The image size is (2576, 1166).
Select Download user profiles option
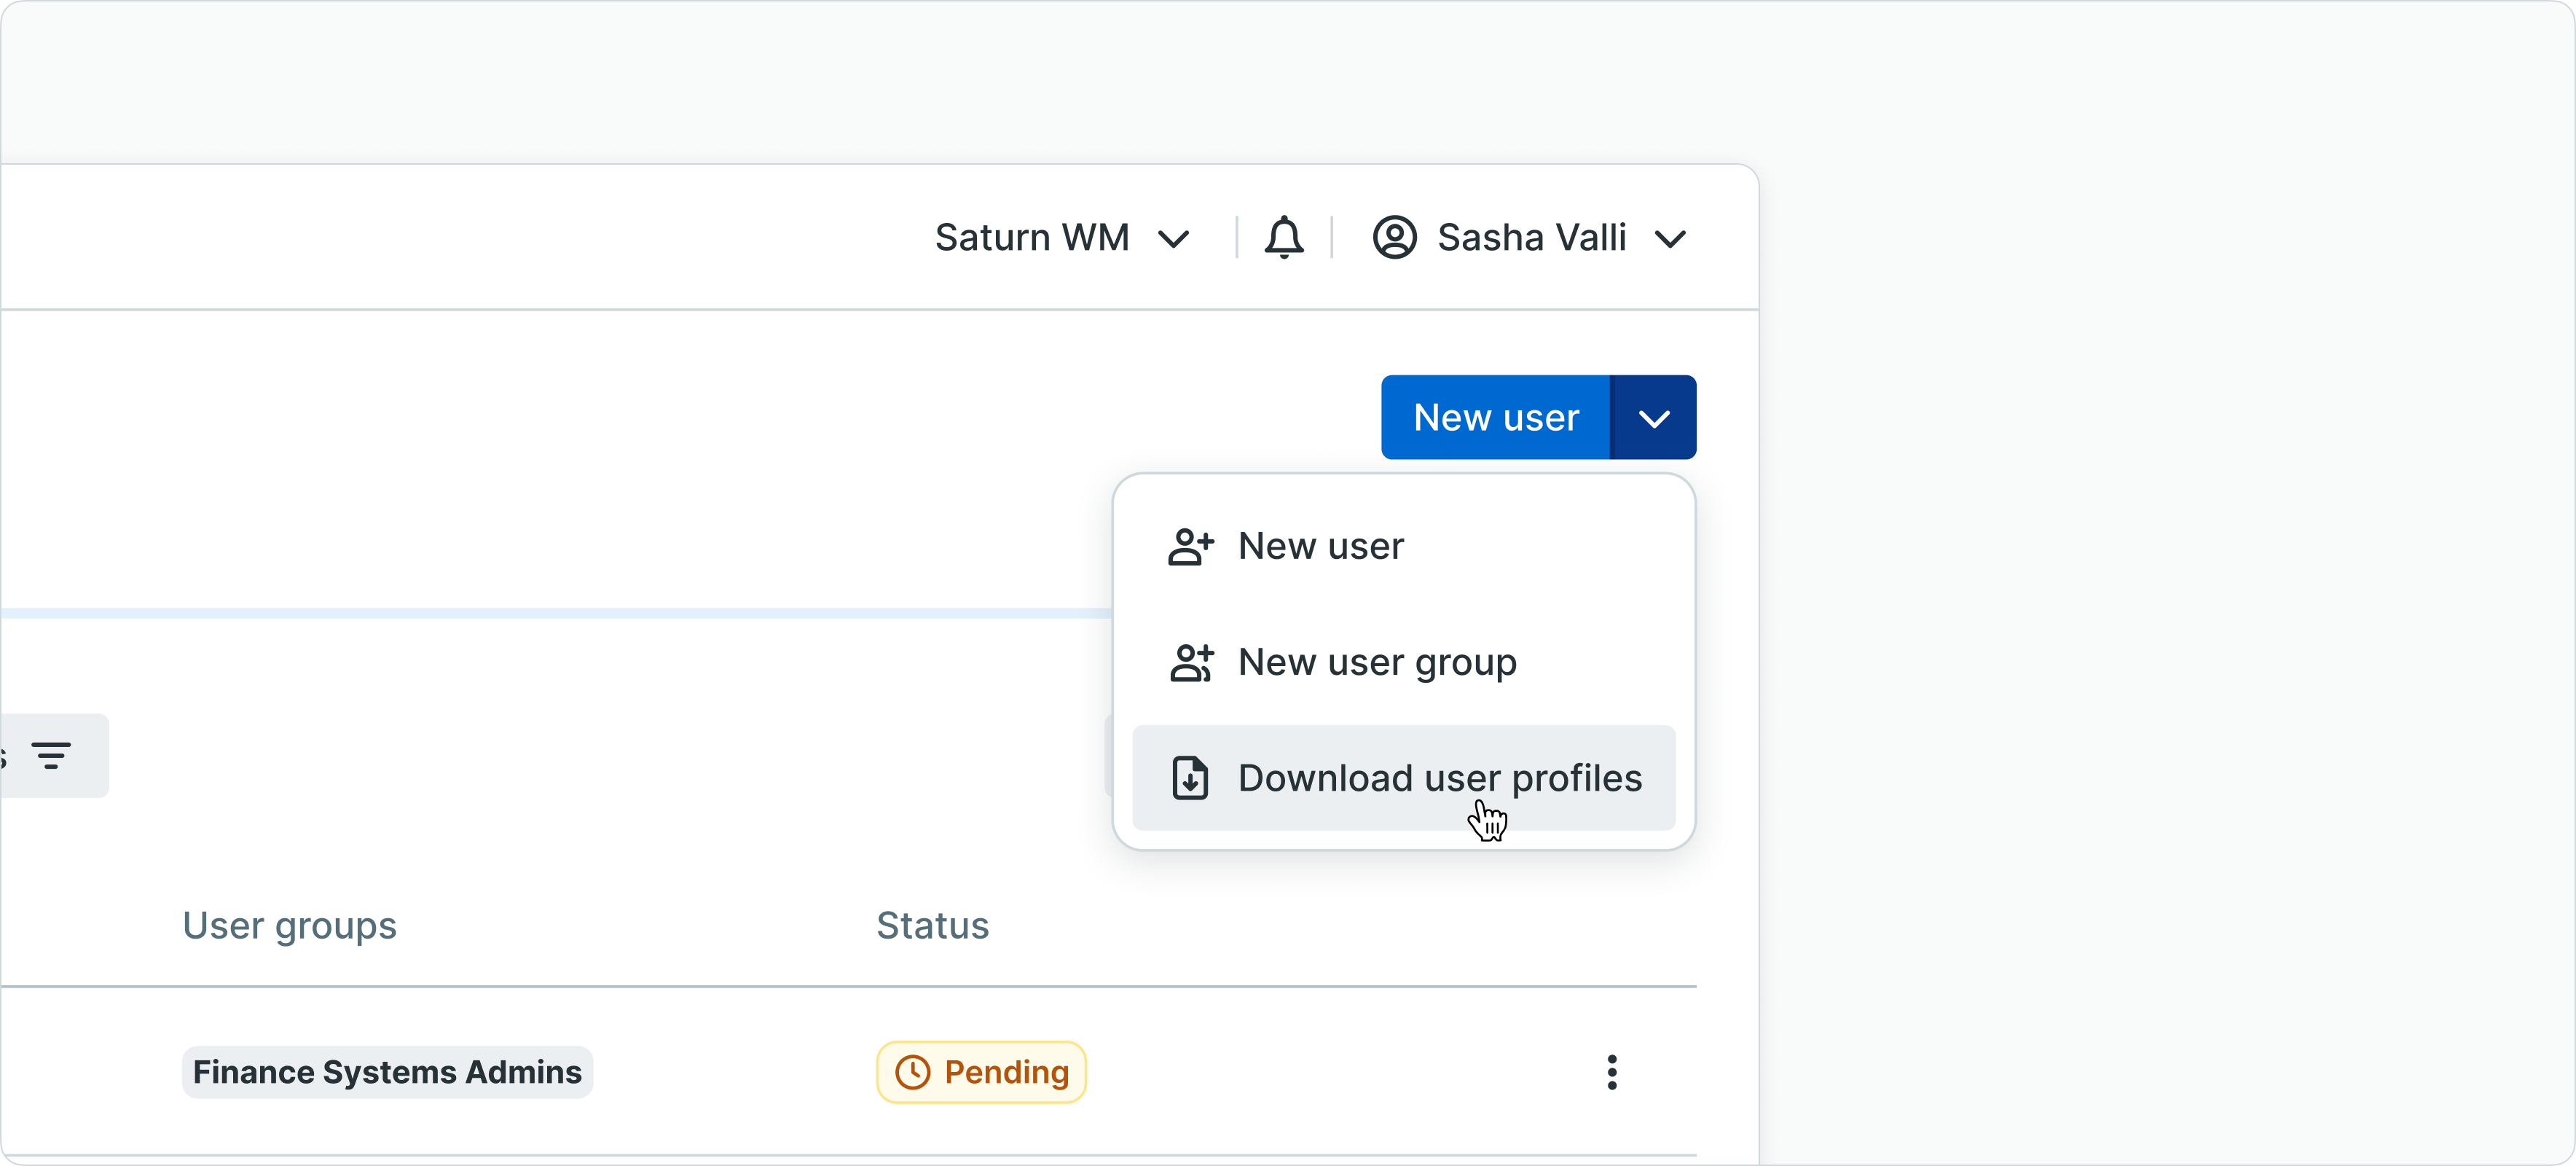(1439, 778)
